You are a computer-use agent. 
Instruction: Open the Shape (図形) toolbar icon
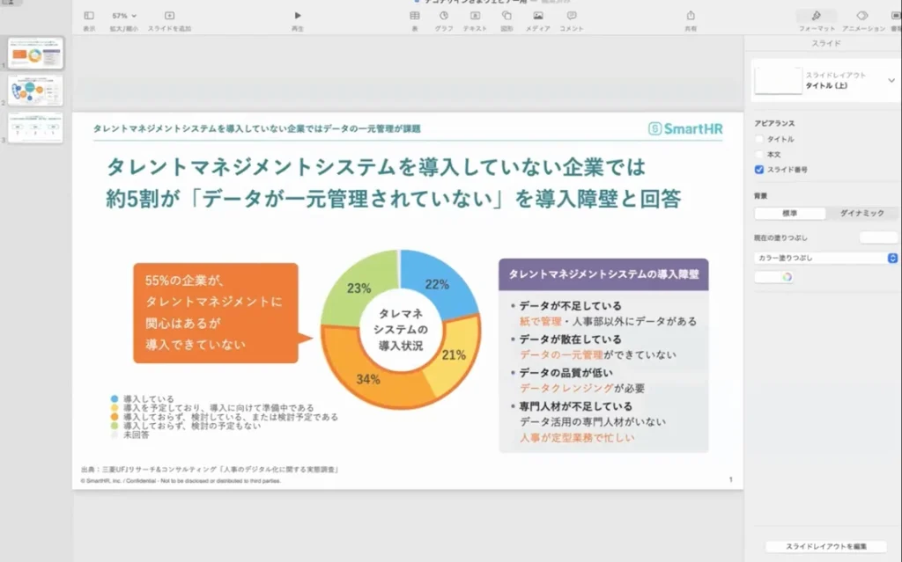(x=506, y=16)
